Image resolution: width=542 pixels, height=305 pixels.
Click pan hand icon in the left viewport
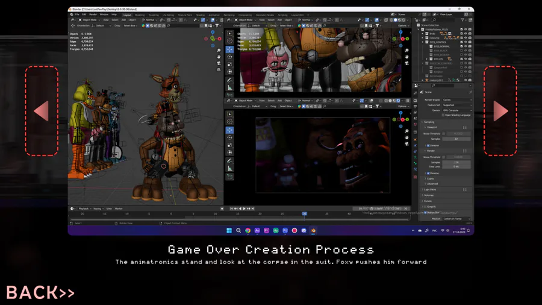pos(219,57)
